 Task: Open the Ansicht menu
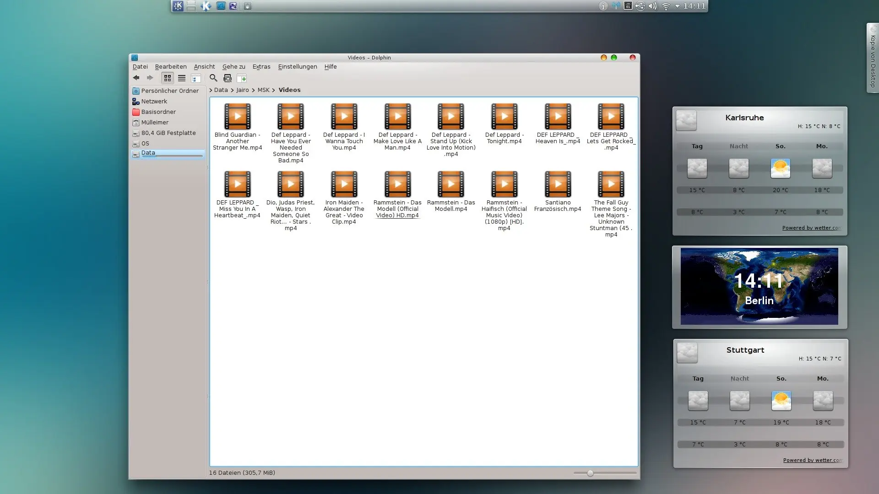click(204, 67)
